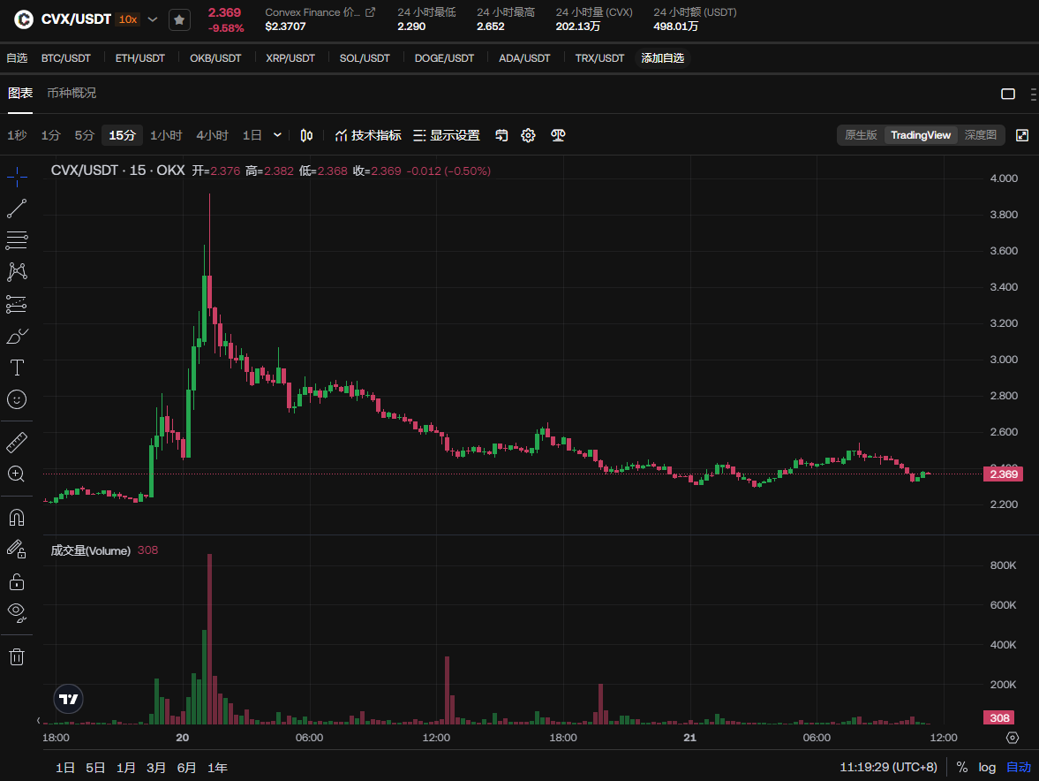The image size is (1039, 781).
Task: Enter fullscreen chart mode
Action: click(x=1022, y=135)
